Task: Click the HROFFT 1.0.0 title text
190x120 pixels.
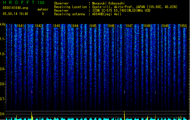Action: point(24,2)
